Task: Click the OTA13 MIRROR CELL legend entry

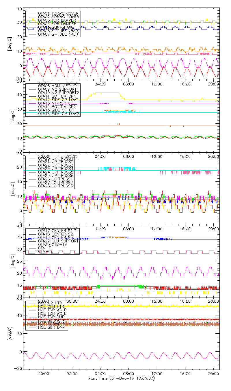Action: pyautogui.click(x=55, y=103)
